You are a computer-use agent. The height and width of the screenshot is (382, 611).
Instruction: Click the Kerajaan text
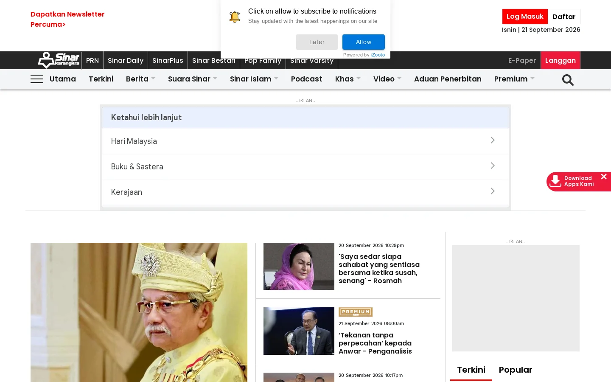(x=126, y=192)
